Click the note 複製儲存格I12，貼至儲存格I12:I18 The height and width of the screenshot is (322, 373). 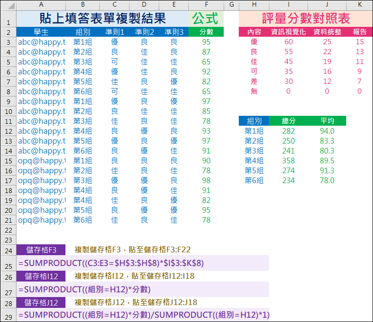[x=134, y=276]
